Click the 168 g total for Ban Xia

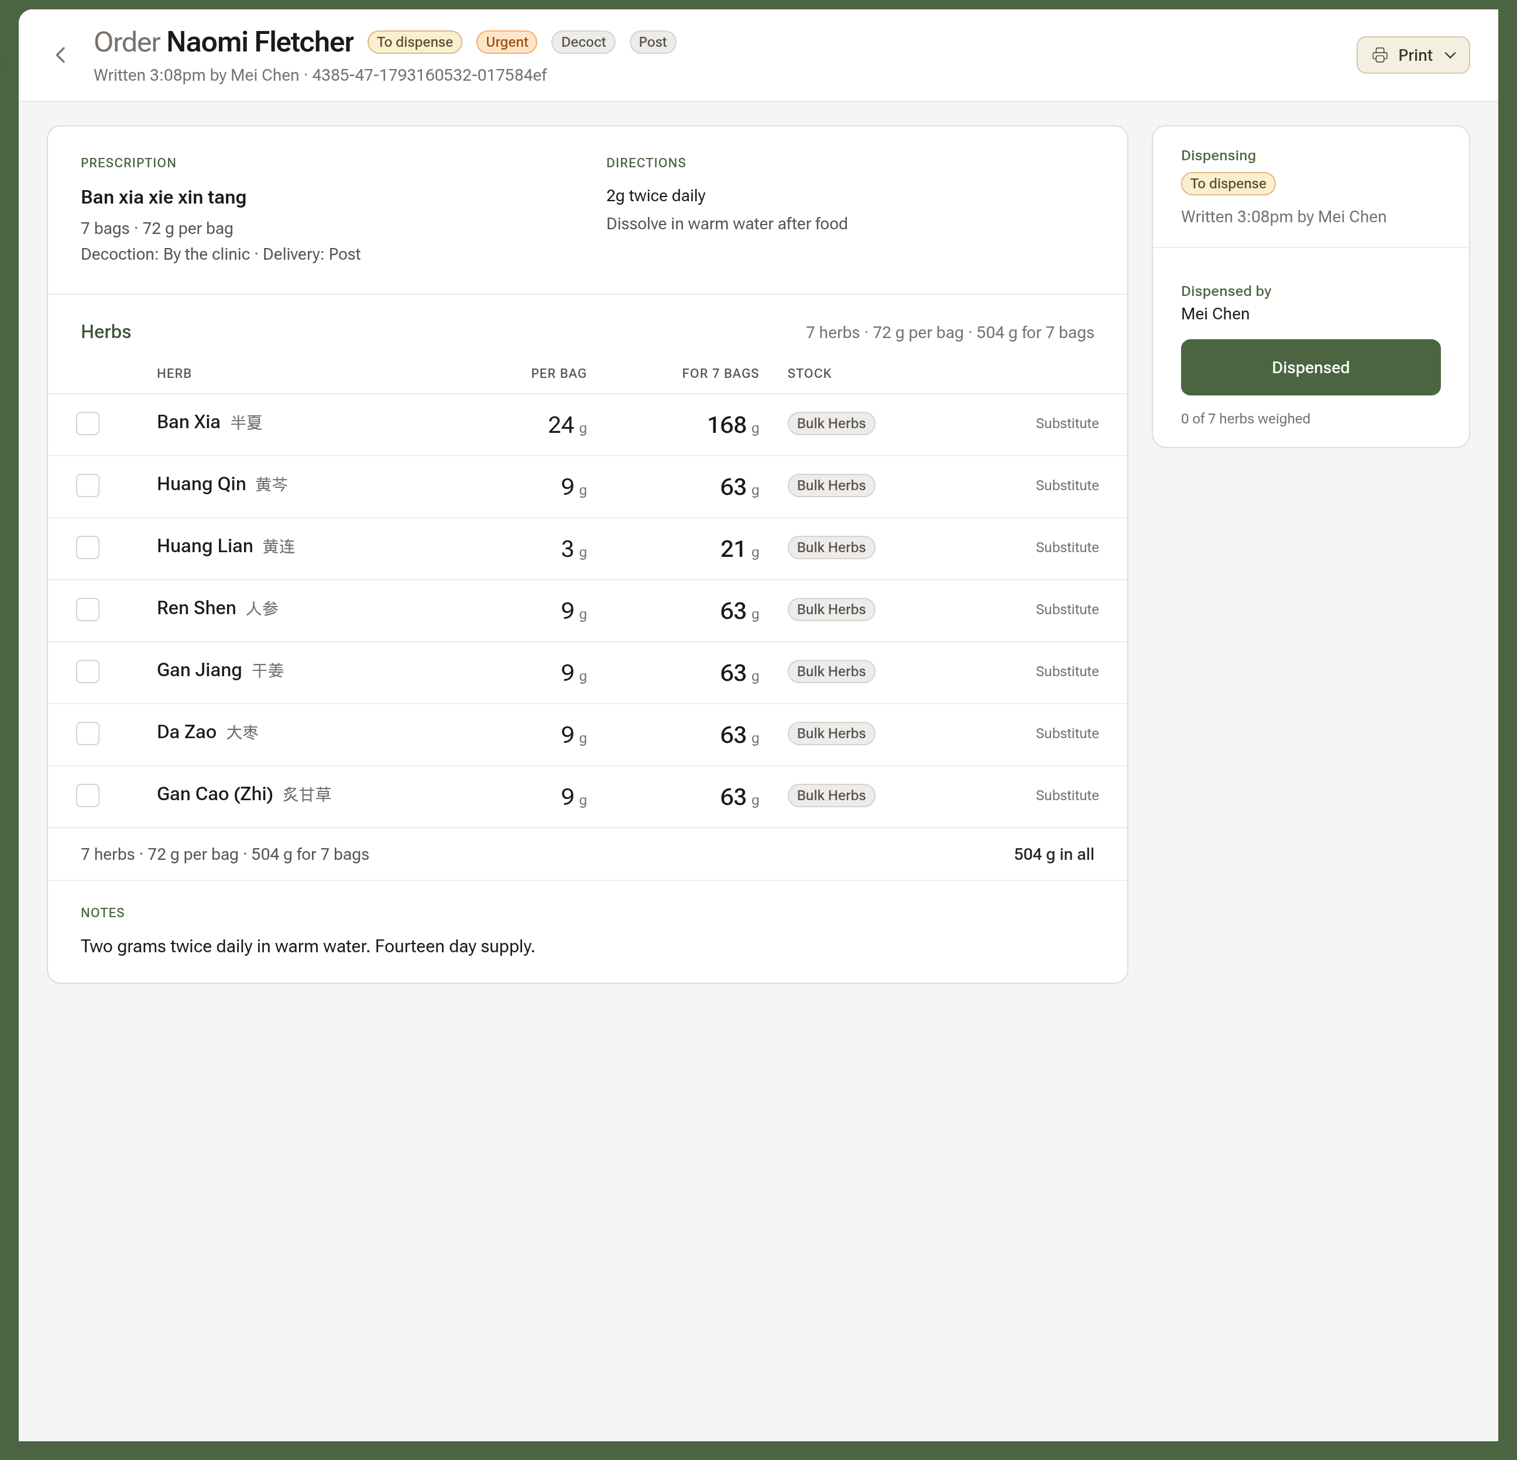tap(733, 425)
